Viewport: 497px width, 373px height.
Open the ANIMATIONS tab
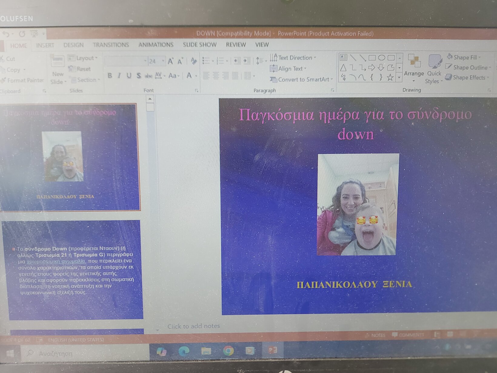[x=156, y=45]
